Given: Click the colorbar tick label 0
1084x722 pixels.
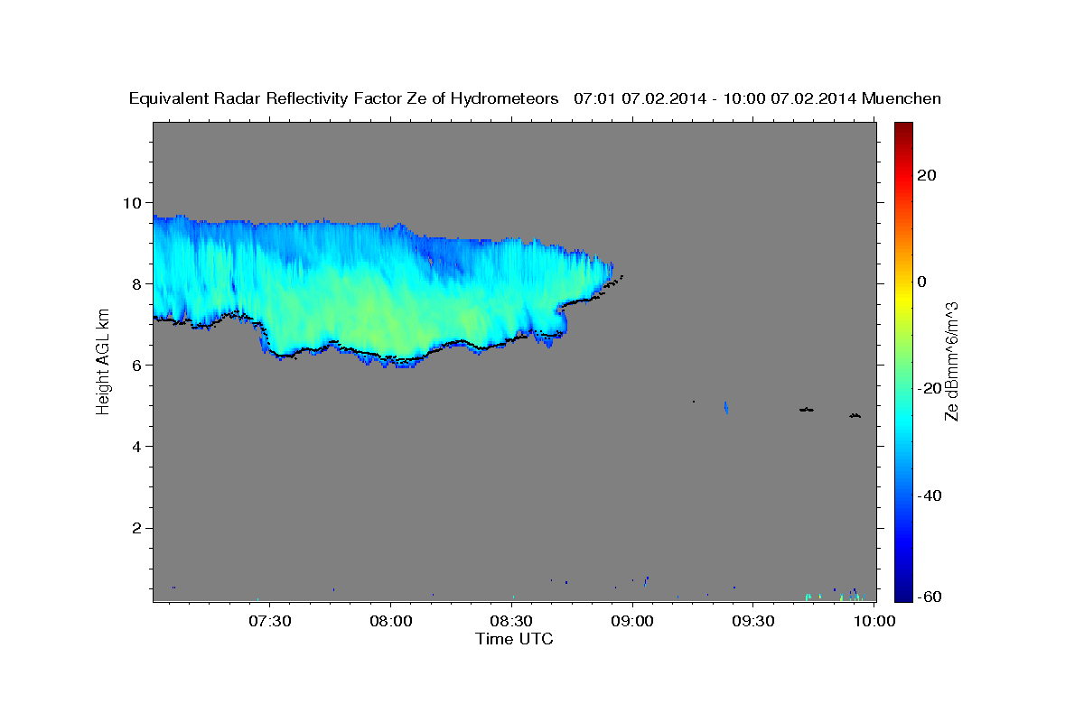Looking at the screenshot, I should 921,282.
